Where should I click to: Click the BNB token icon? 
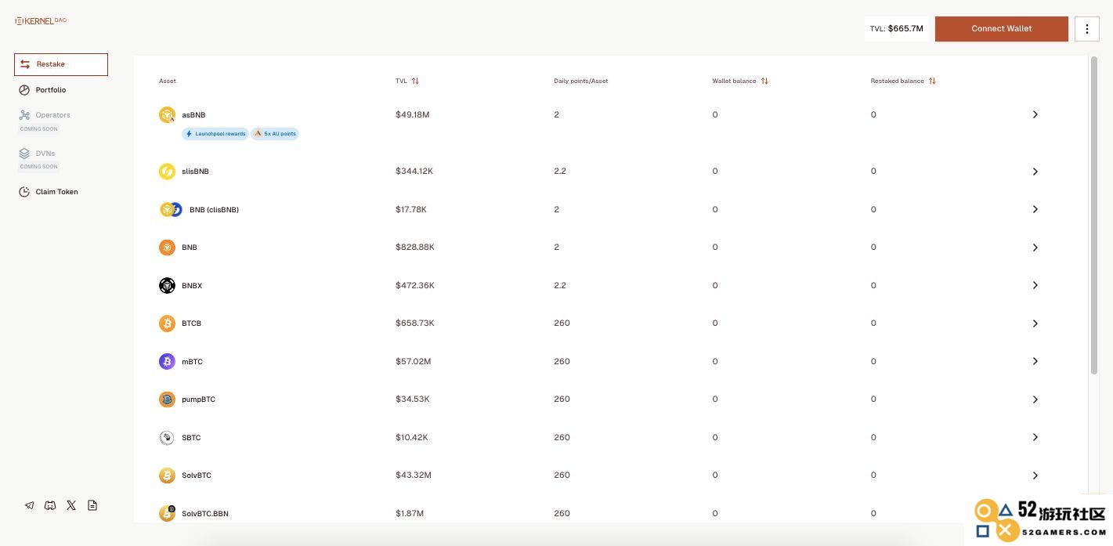tap(167, 248)
